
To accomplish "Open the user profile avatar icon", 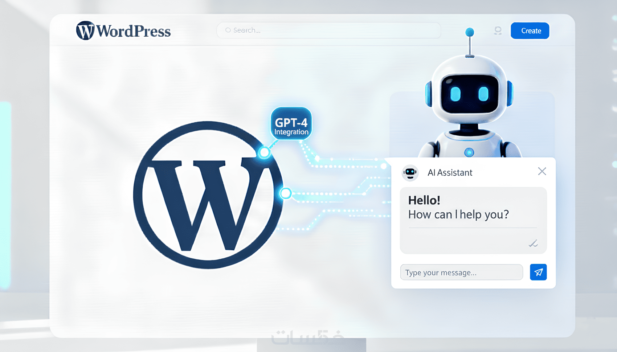I will pos(498,31).
